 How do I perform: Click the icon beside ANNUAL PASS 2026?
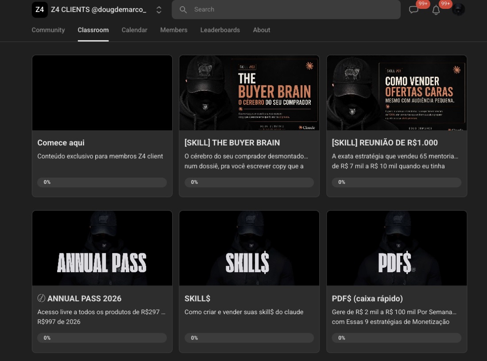click(x=41, y=298)
